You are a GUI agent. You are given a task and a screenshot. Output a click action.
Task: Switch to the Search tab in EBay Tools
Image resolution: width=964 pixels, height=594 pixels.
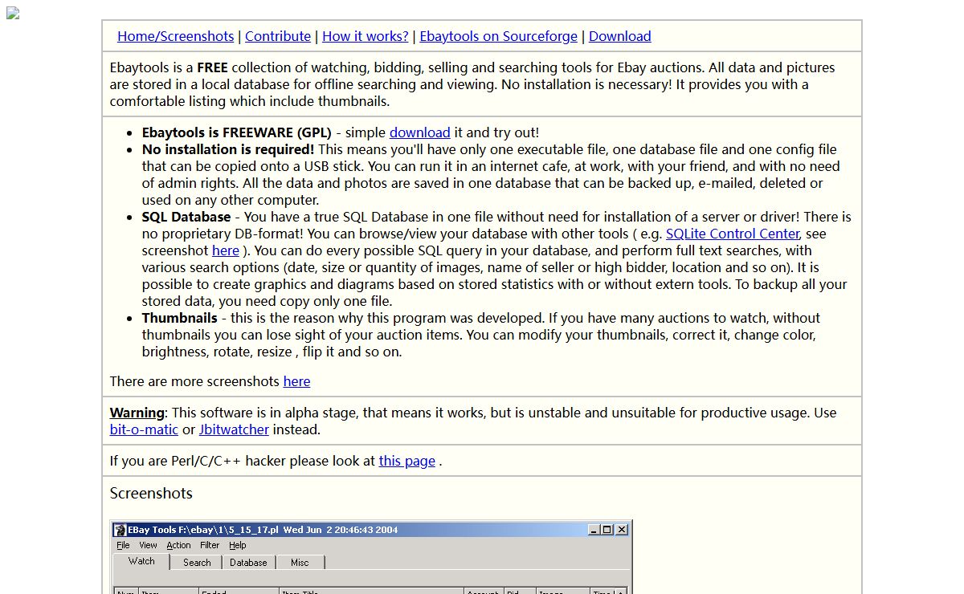197,563
